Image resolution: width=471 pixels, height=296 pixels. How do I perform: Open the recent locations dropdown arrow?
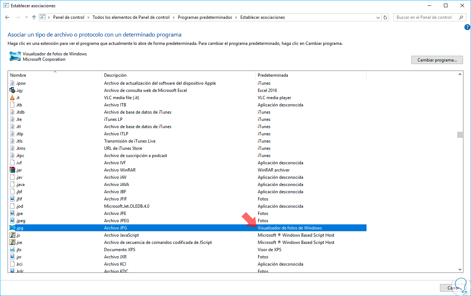click(x=26, y=17)
